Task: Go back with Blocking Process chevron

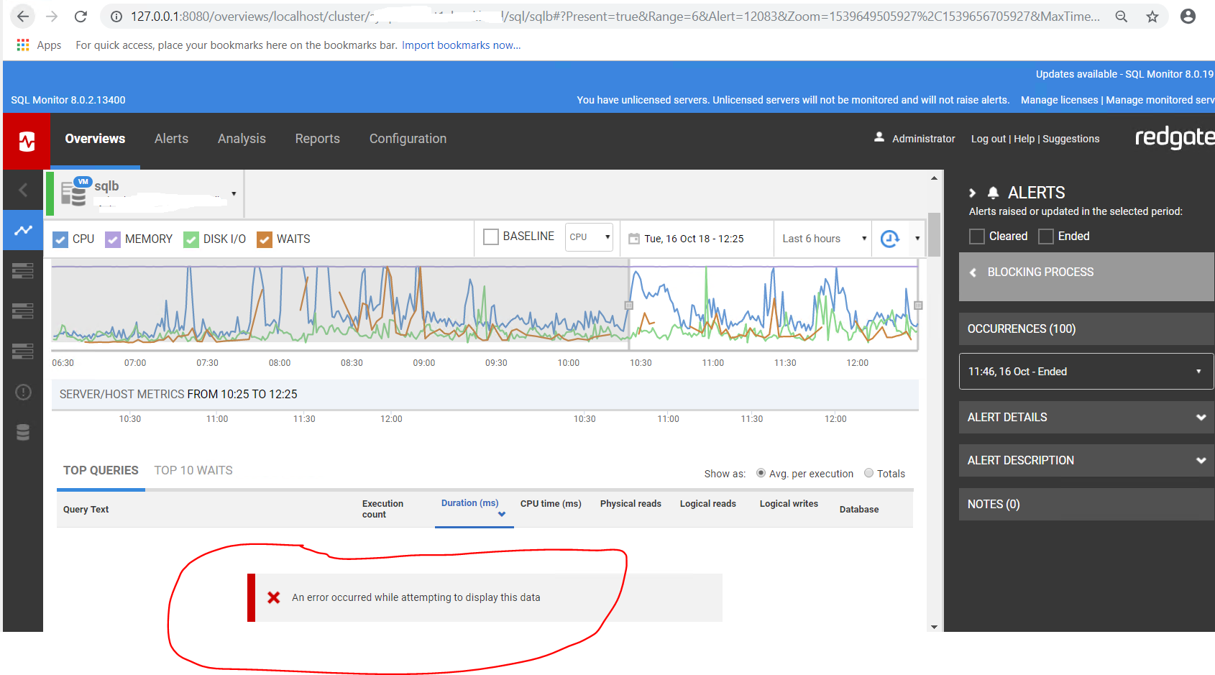Action: pyautogui.click(x=973, y=272)
